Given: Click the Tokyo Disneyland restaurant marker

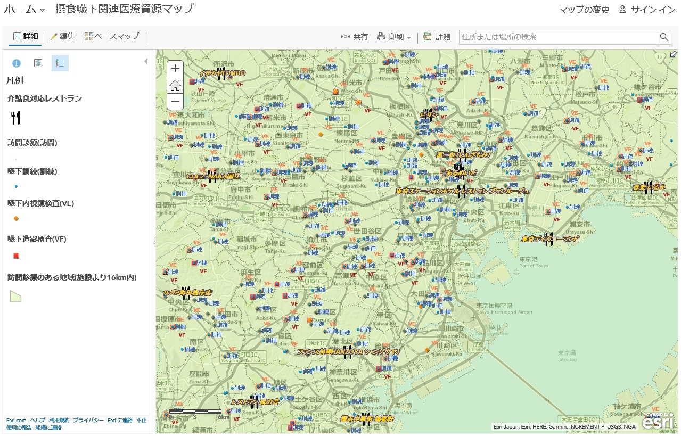Looking at the screenshot, I should 548,239.
